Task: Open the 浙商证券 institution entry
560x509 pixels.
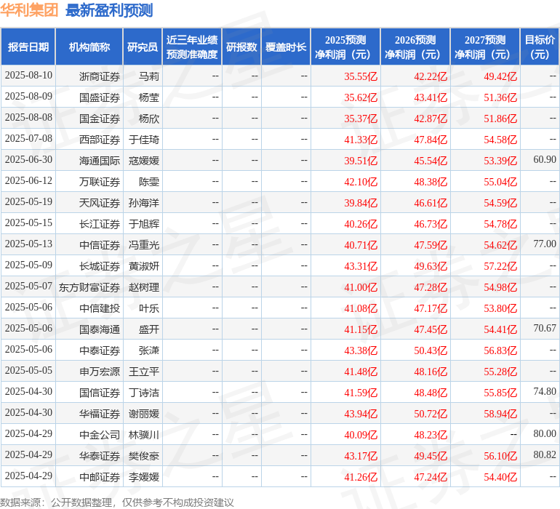Action: click(100, 76)
